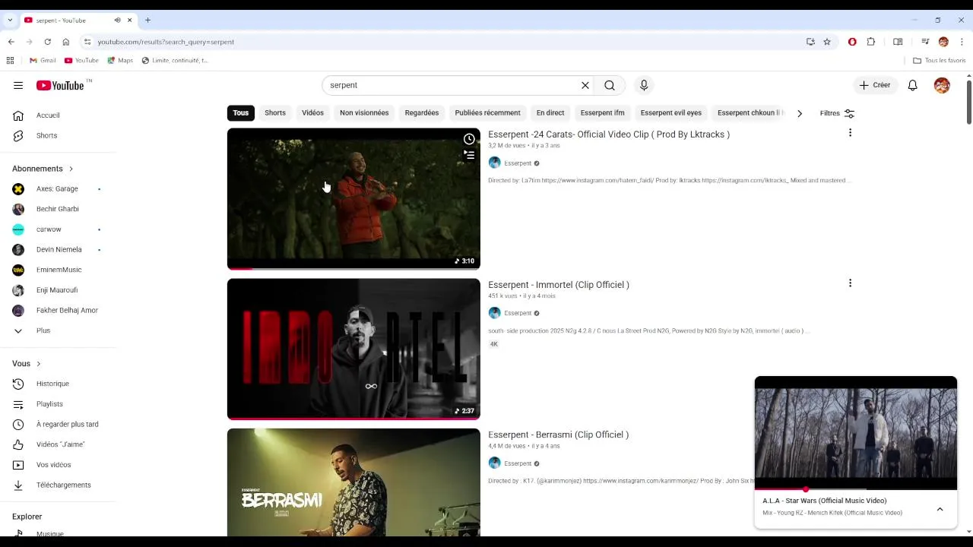Open more options for 24 Carats video
973x547 pixels.
point(850,133)
